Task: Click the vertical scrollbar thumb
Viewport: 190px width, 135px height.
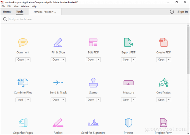Action: [188, 50]
